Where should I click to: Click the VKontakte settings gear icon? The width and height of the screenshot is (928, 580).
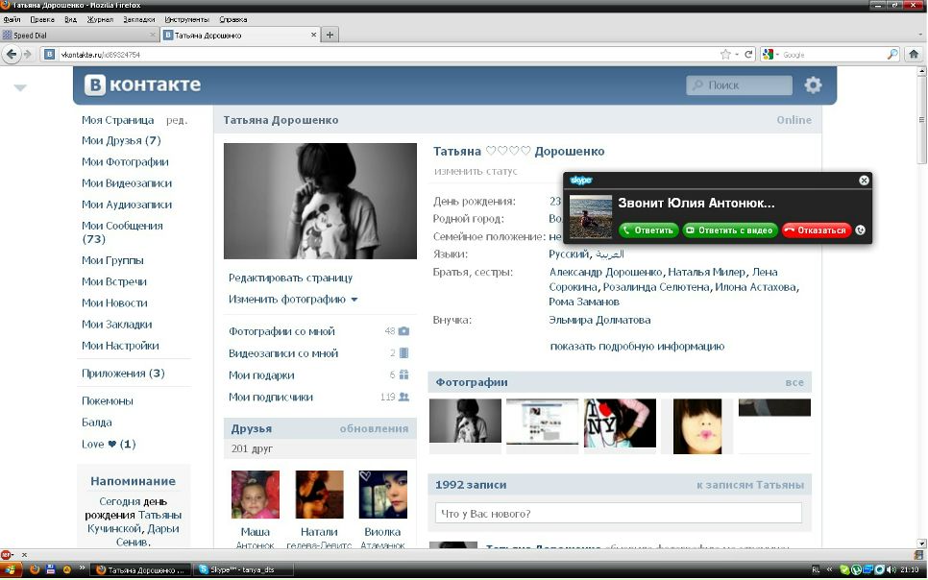point(813,85)
